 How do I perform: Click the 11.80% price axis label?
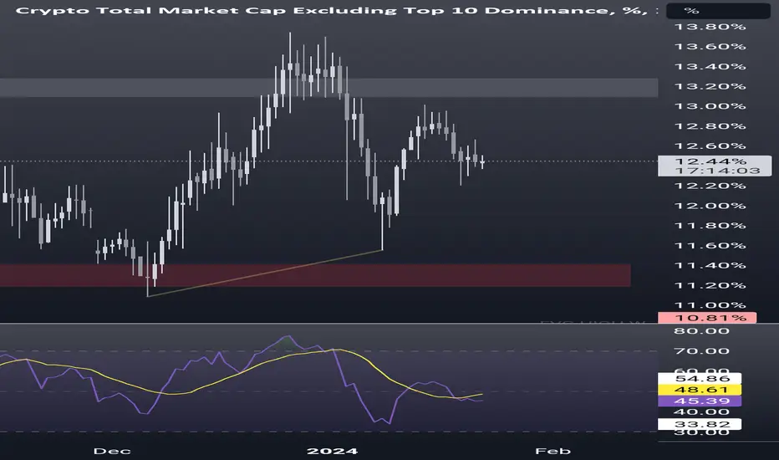pos(710,225)
